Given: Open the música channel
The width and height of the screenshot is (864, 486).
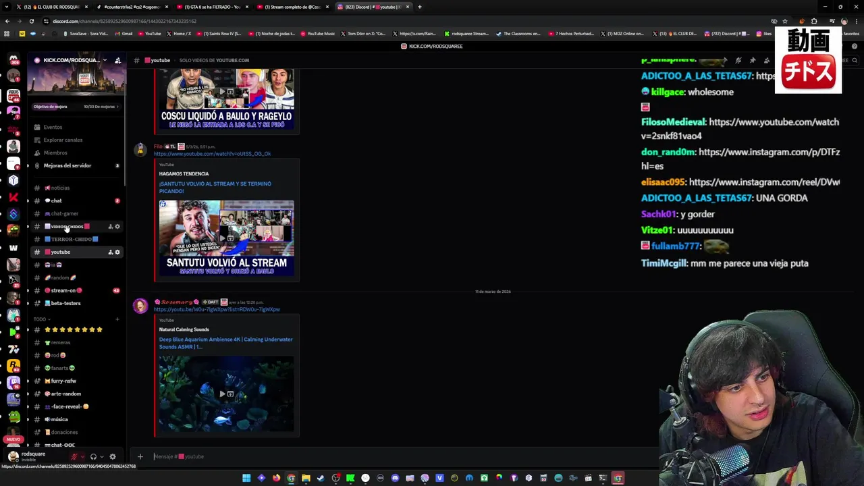Looking at the screenshot, I should point(76,419).
